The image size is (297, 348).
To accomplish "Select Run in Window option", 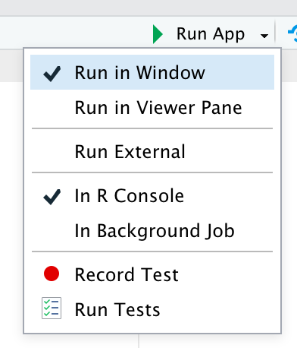I will [152, 72].
